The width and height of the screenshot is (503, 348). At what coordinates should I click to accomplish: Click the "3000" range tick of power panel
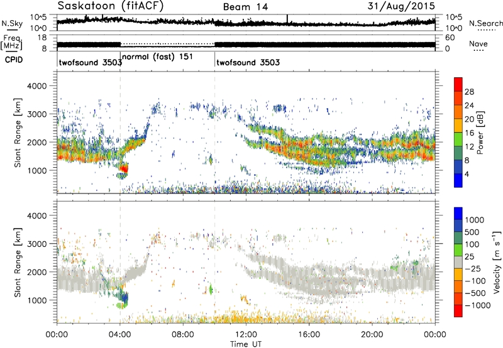tap(38, 114)
